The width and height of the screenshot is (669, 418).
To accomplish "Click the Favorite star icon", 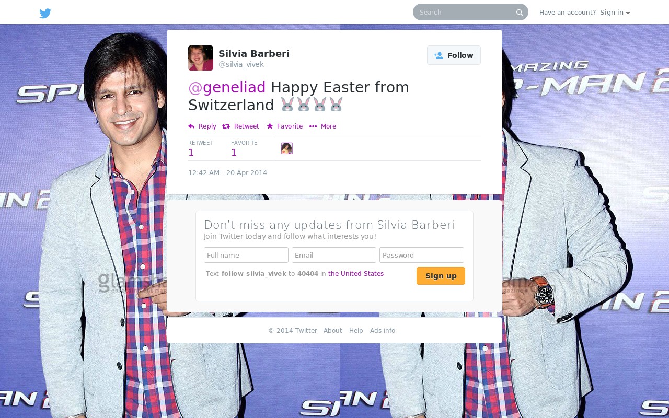I will click(x=270, y=126).
